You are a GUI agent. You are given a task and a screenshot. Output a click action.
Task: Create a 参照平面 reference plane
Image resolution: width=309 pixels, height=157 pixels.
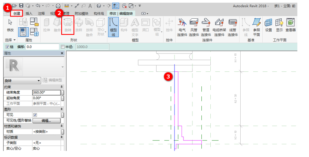point(256,27)
